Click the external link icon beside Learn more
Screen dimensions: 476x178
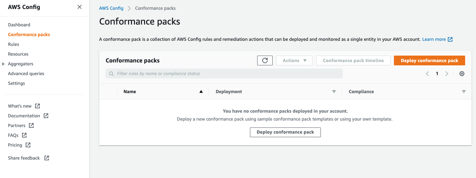coord(450,39)
